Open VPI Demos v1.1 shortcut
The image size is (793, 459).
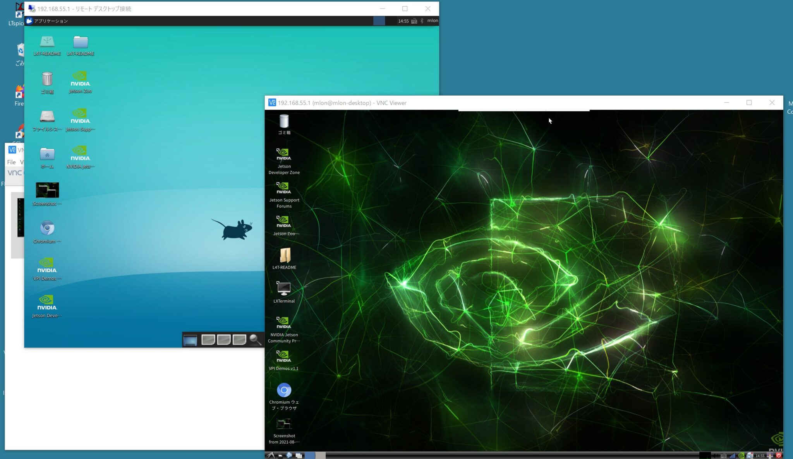coord(283,356)
